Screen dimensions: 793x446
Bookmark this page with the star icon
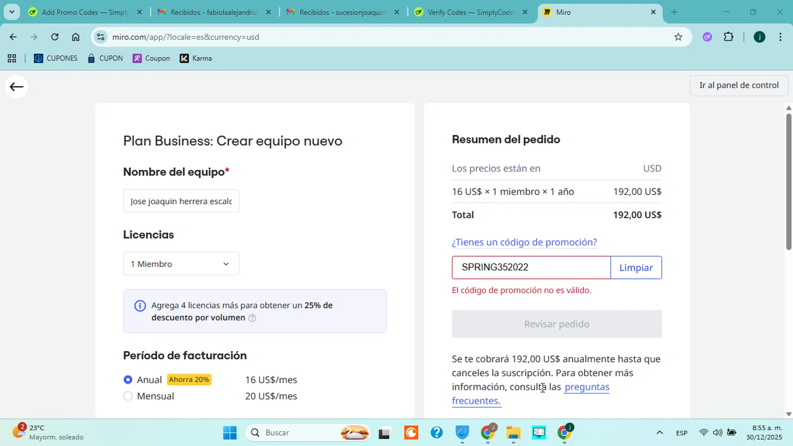click(x=678, y=37)
